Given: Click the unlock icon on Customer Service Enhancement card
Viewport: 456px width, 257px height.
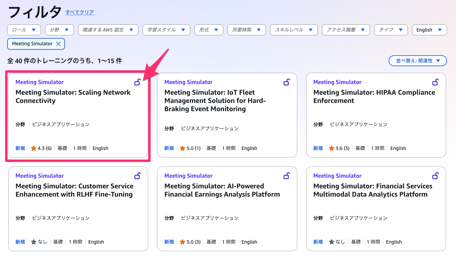Looking at the screenshot, I should [x=137, y=176].
